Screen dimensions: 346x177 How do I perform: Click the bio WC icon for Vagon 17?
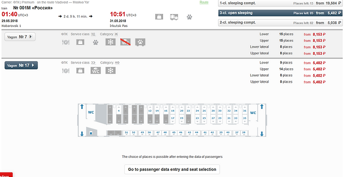(96, 71)
